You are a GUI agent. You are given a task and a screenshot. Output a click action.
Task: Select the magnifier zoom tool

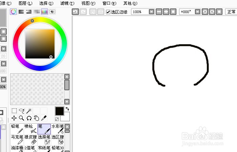click(21, 118)
